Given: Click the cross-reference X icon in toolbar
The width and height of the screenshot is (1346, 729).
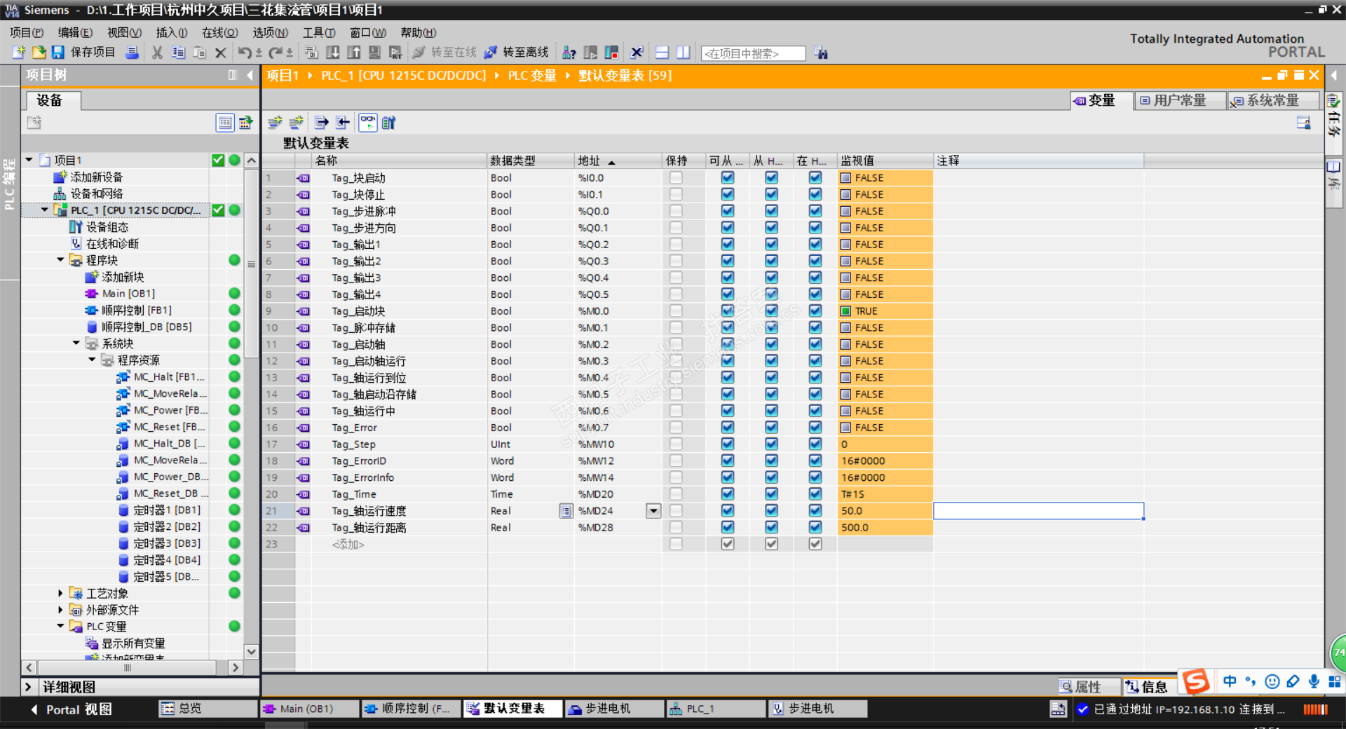Looking at the screenshot, I should click(x=637, y=53).
